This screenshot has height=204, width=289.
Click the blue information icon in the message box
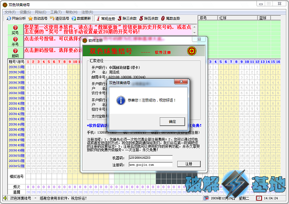pos(121,100)
